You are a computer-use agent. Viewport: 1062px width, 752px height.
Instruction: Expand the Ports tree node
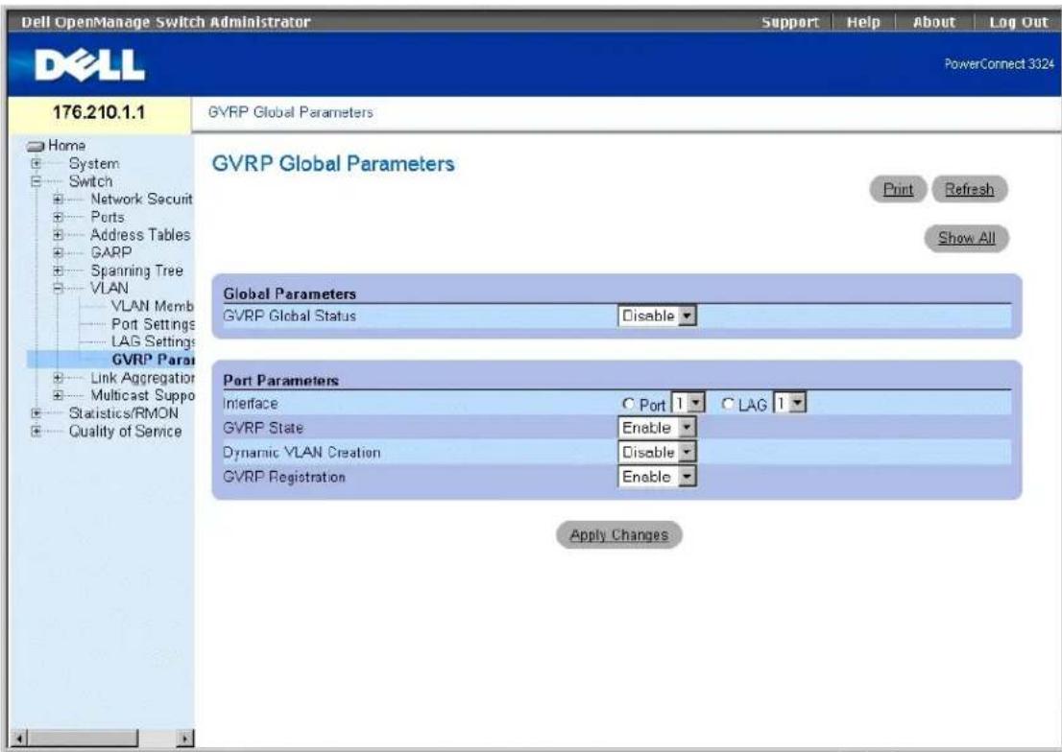[x=59, y=218]
